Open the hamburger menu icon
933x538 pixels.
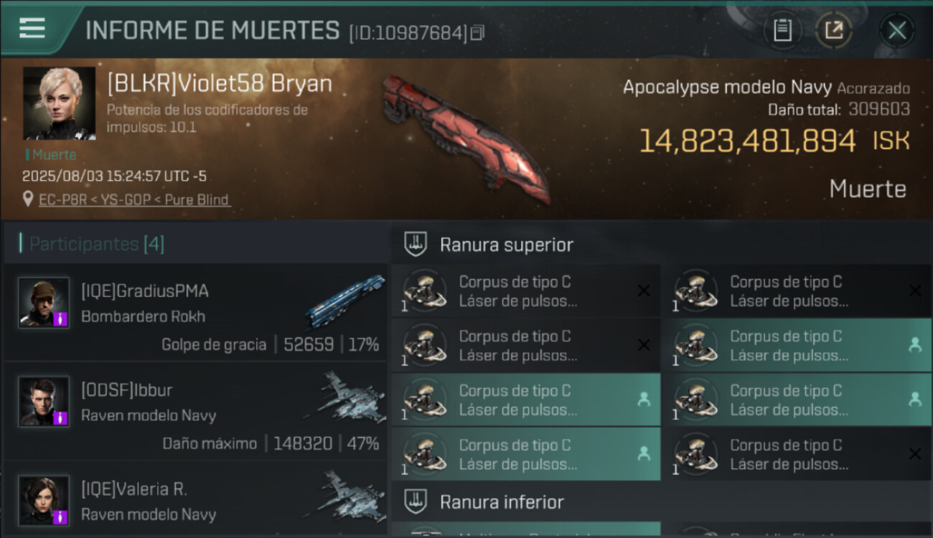tap(32, 28)
